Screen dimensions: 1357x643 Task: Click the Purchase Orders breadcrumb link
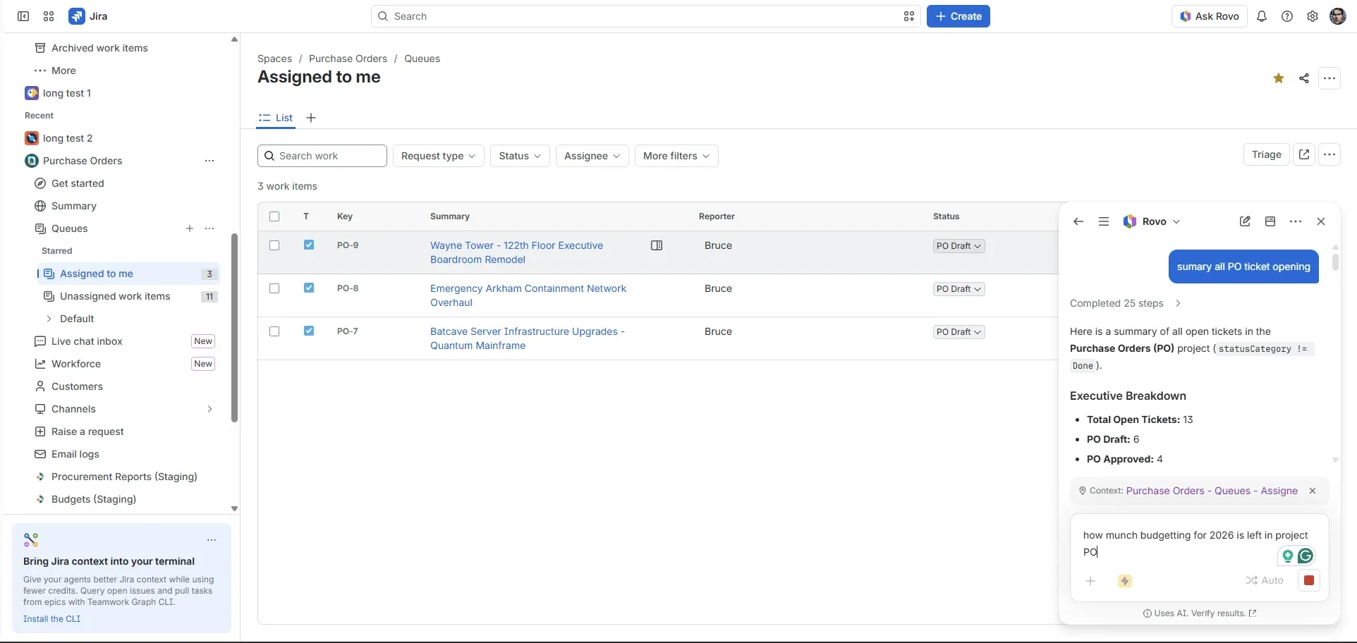(x=348, y=59)
